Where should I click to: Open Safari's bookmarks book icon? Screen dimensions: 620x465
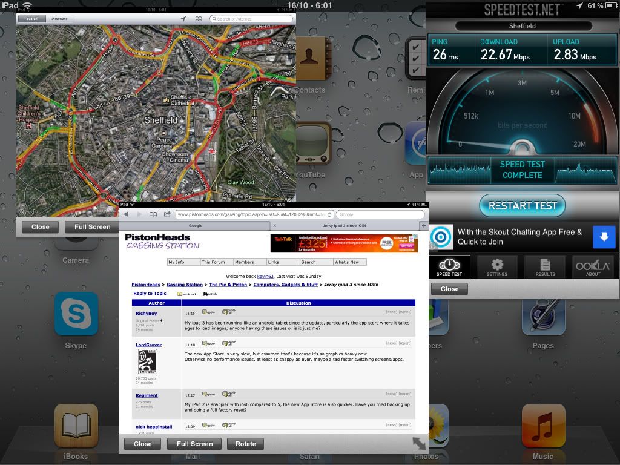tap(153, 214)
